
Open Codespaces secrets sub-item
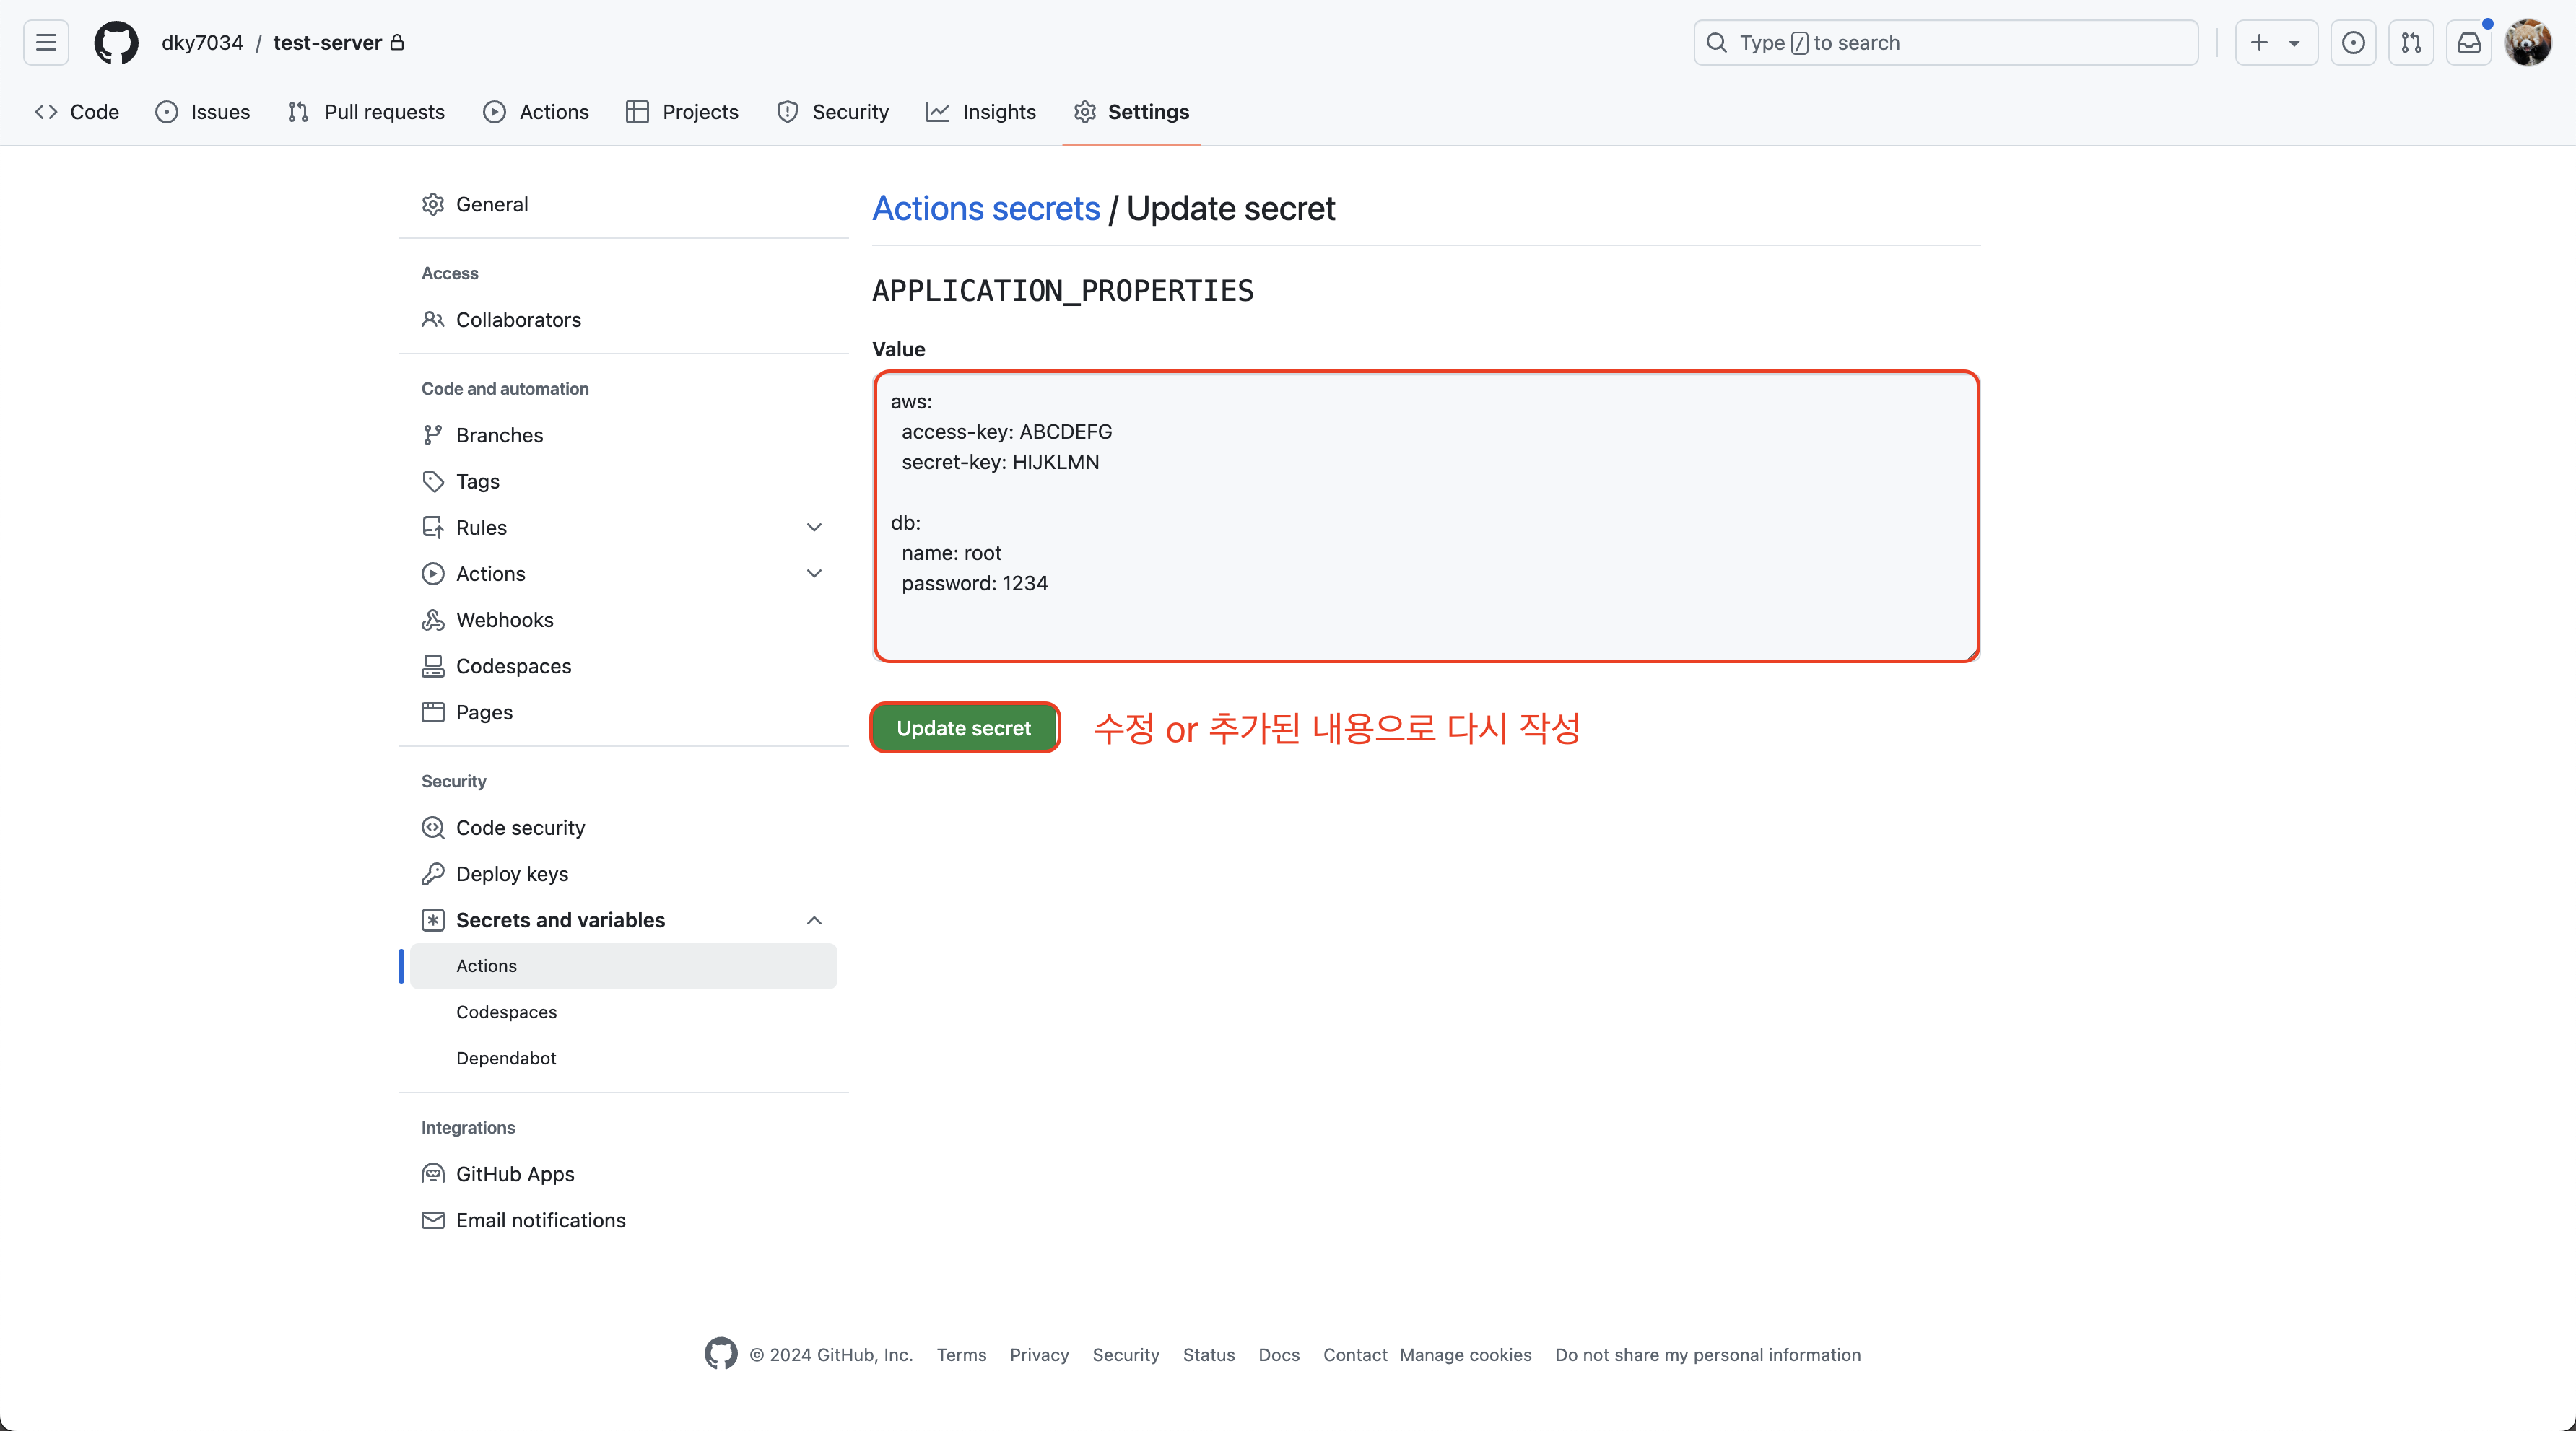[x=506, y=1011]
